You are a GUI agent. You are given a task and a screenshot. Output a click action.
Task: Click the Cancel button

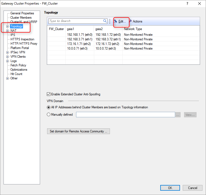coord(192,188)
